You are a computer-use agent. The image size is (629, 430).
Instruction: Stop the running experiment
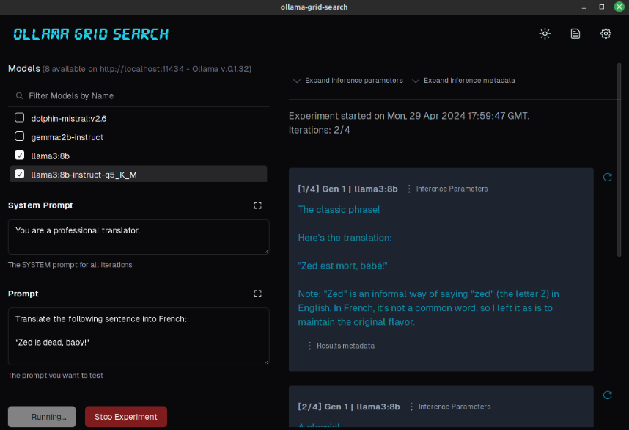point(126,417)
